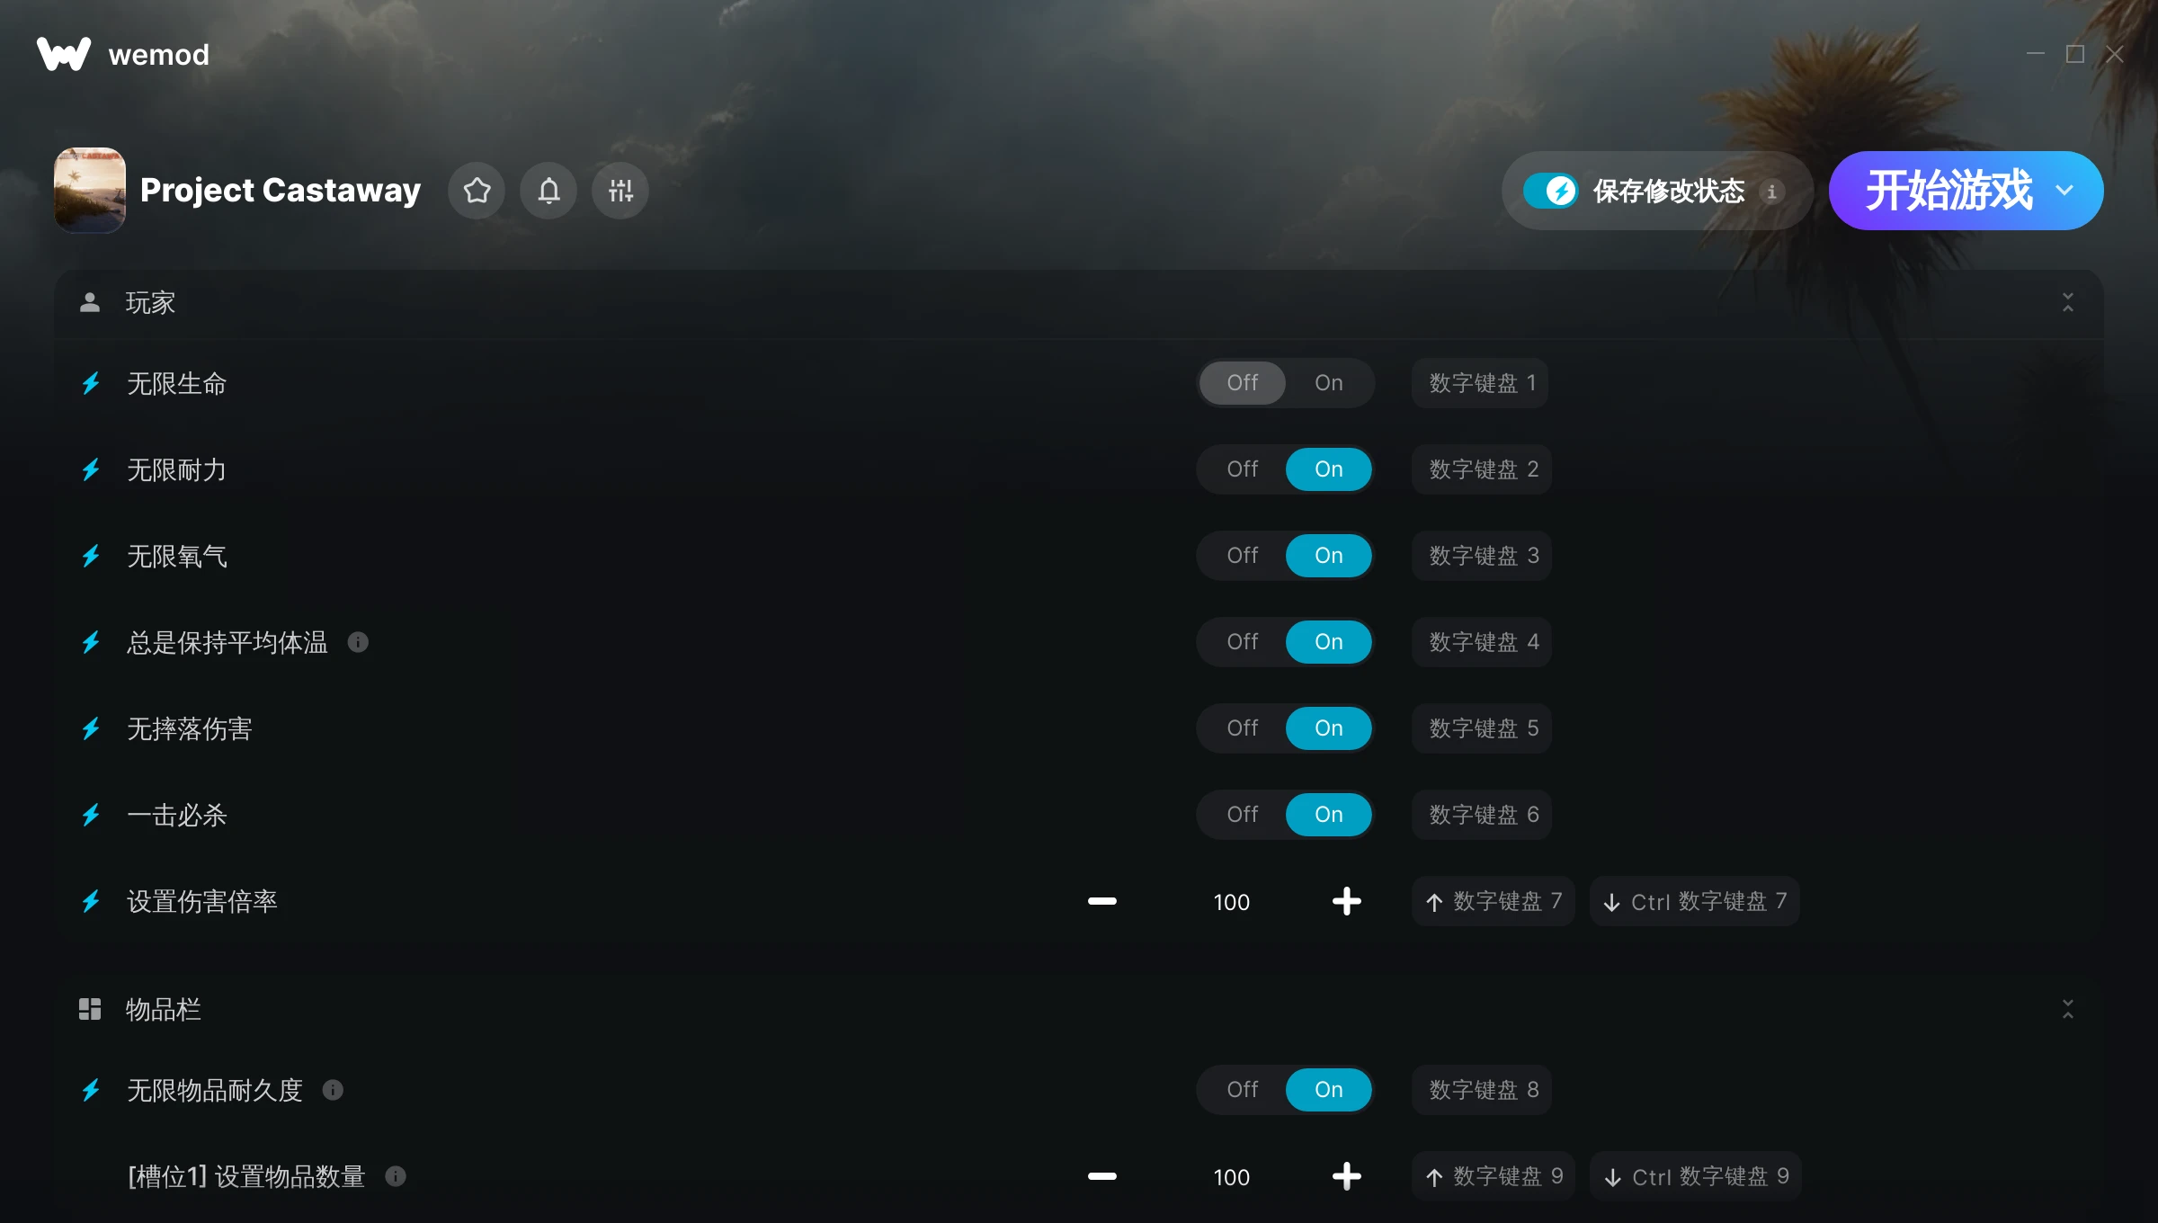
Task: Click the 数字键盘 6 hotkey for 一击必杀
Action: click(x=1482, y=815)
